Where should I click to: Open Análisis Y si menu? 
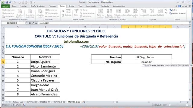coord(135,13)
